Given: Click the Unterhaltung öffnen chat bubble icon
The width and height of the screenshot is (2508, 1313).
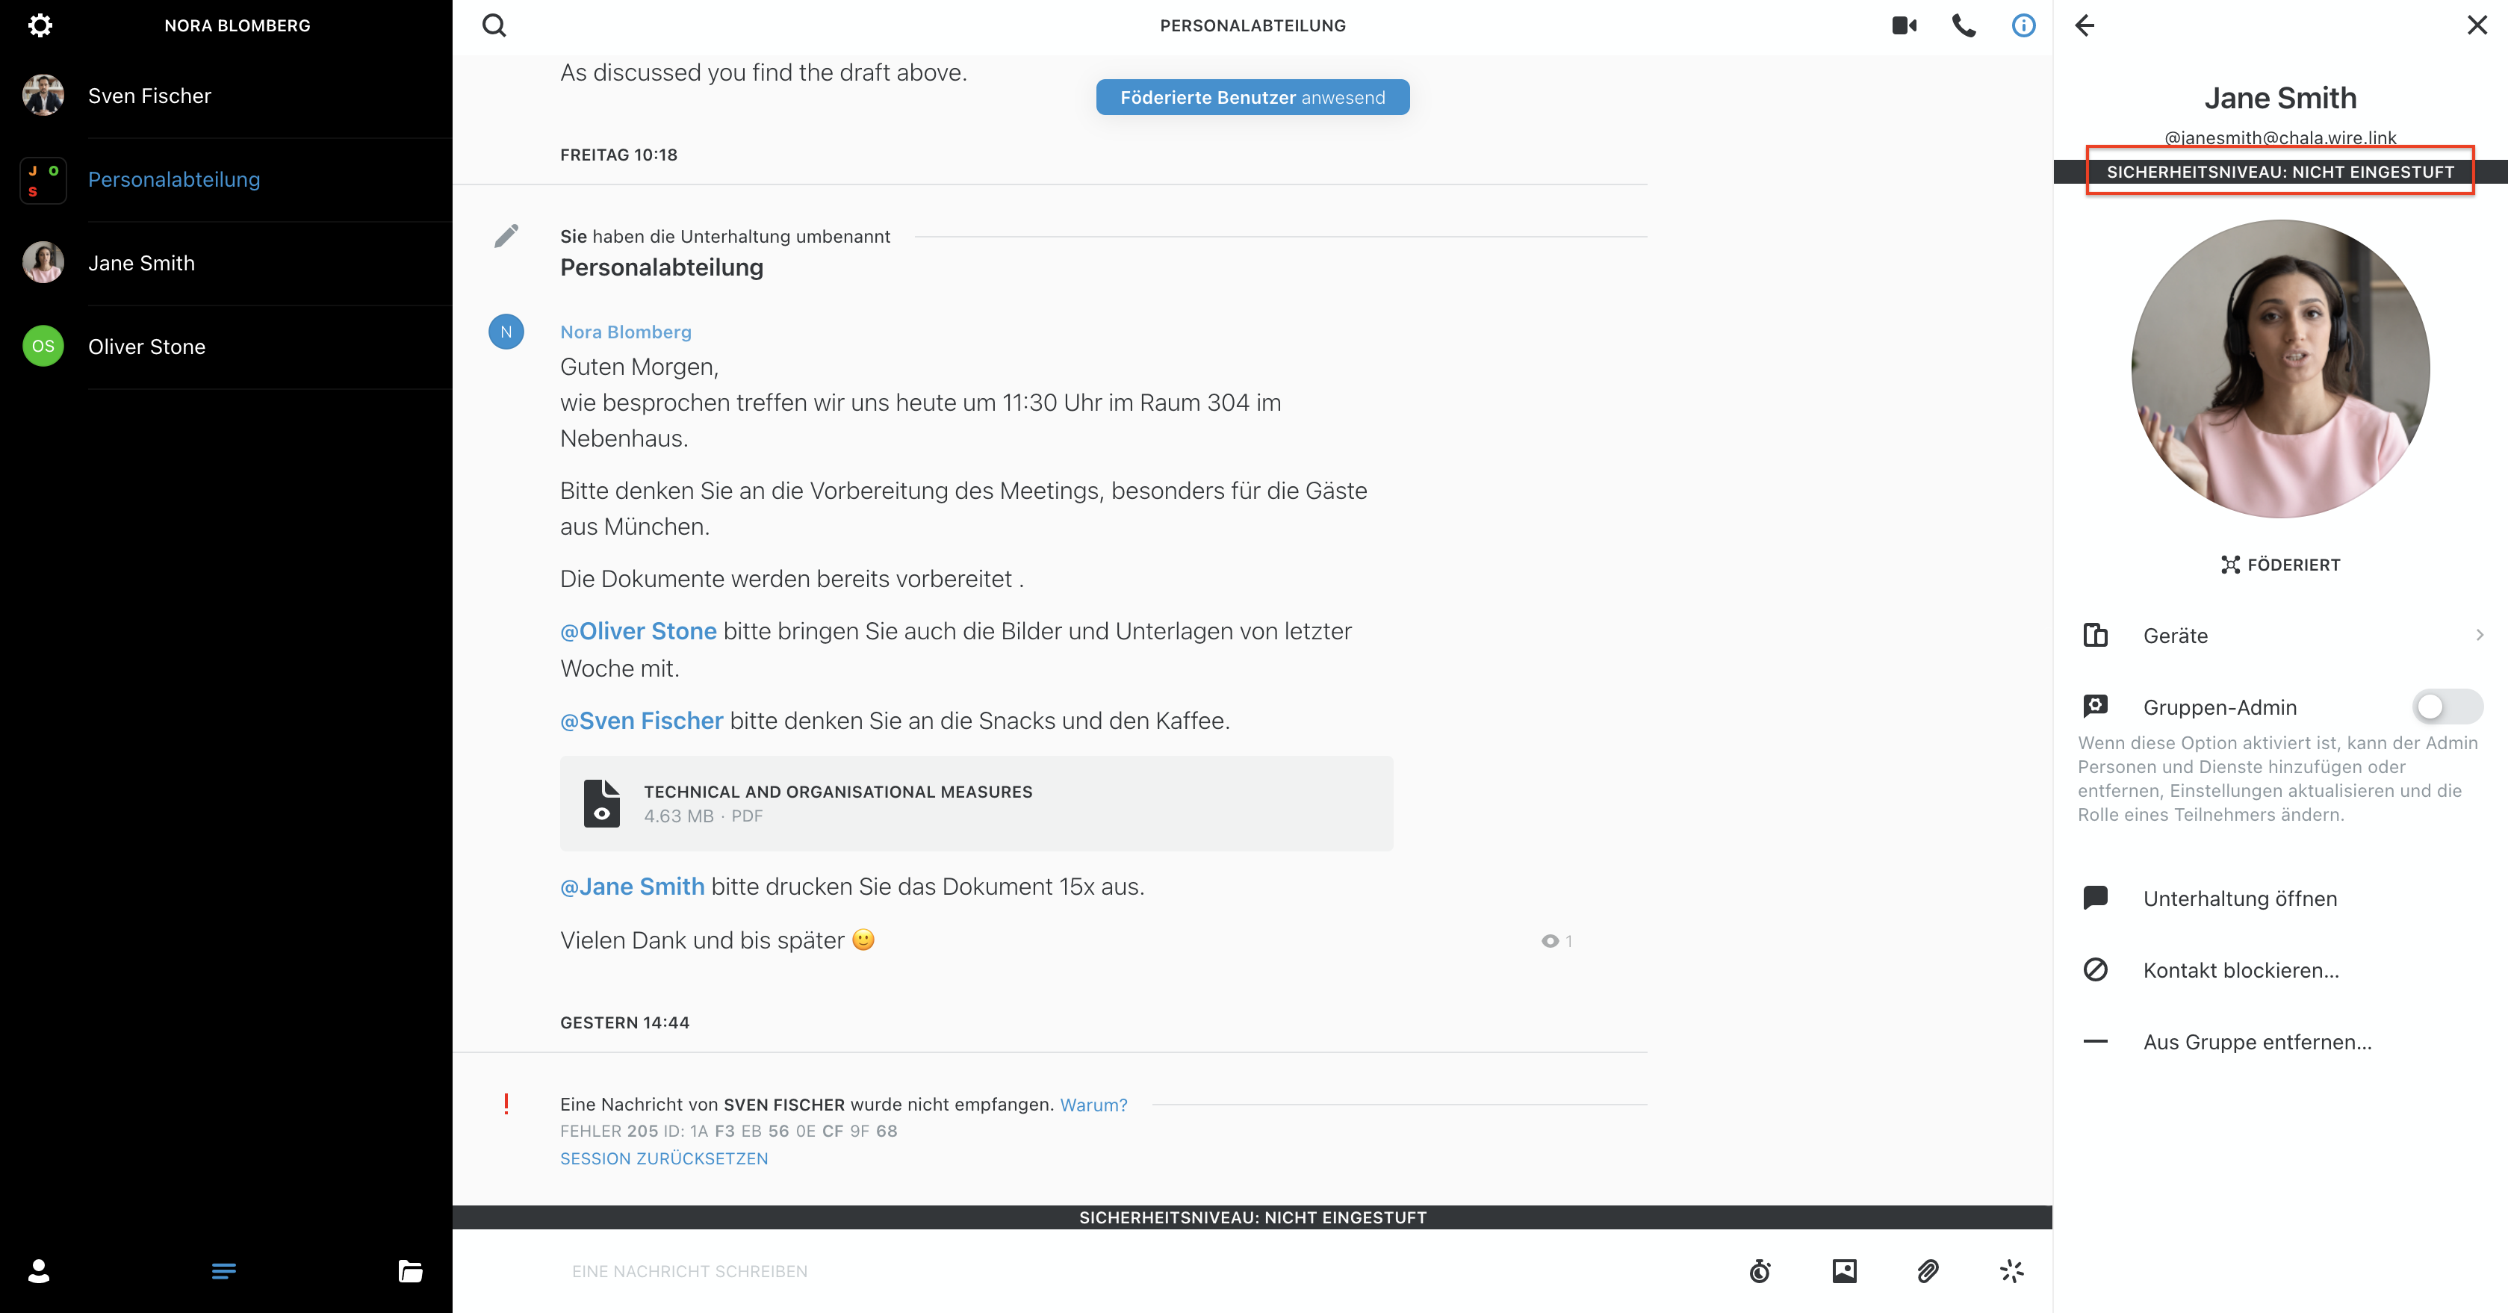Looking at the screenshot, I should 2095,898.
